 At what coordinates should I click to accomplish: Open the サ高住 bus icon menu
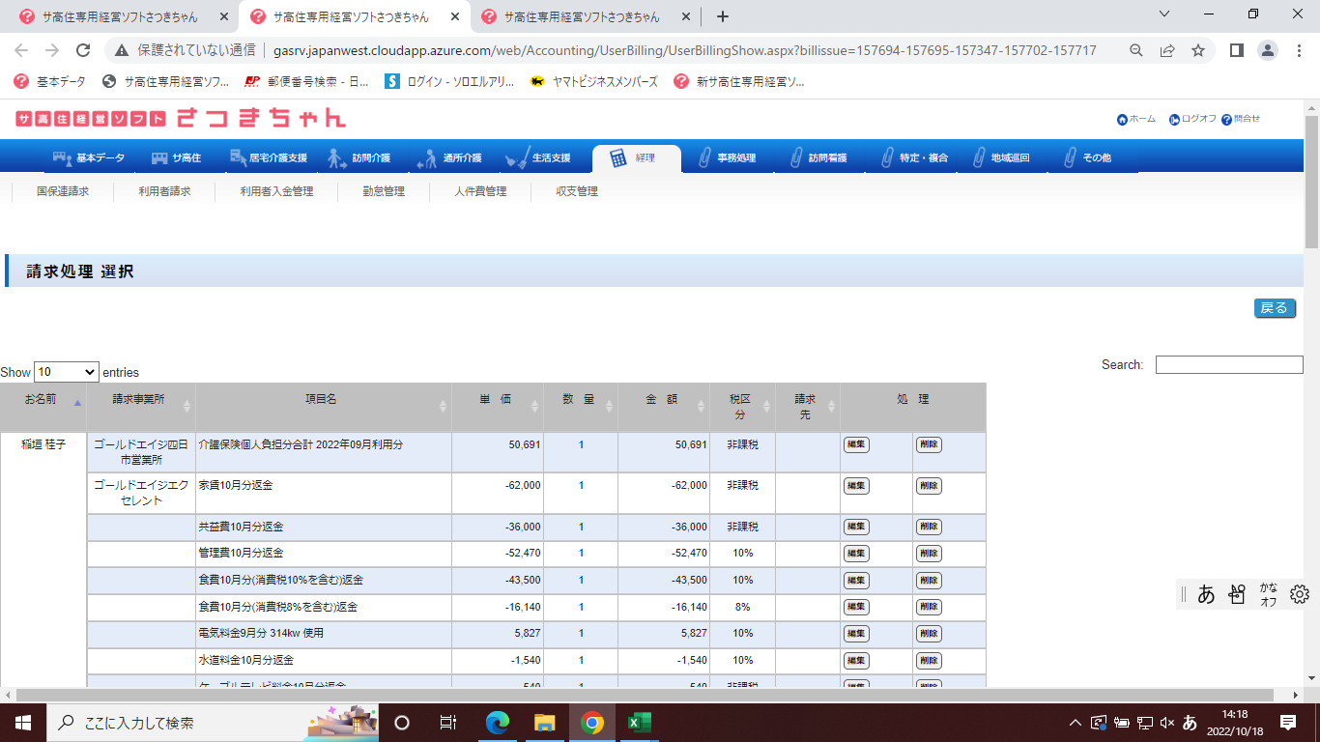[x=159, y=157]
